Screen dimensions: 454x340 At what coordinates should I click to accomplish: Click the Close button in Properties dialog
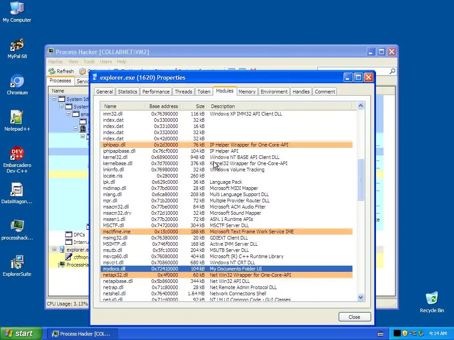coord(354,317)
